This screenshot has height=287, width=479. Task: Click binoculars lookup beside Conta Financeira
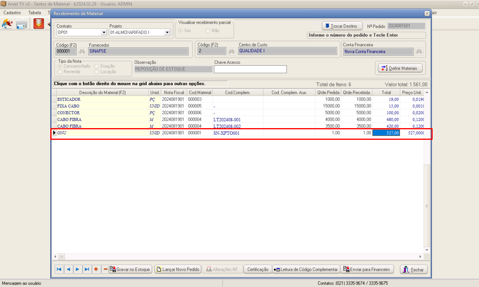pos(419,51)
